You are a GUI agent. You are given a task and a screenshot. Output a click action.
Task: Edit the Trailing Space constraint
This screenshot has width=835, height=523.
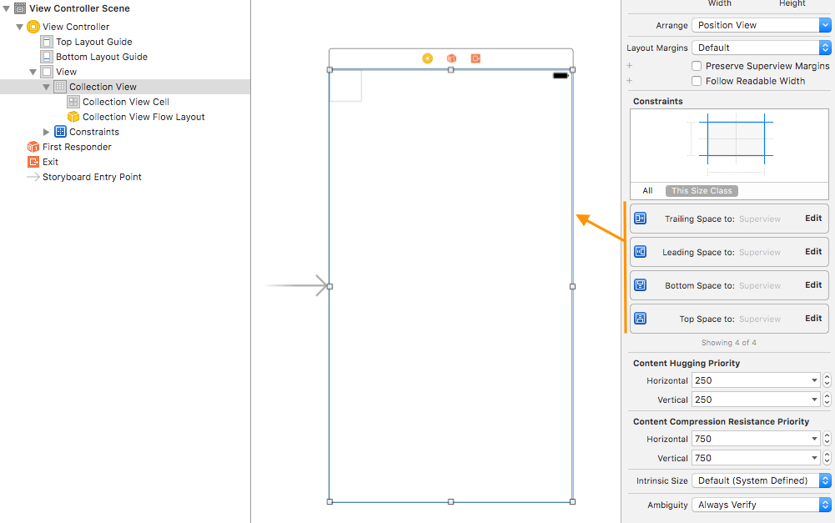click(x=813, y=219)
